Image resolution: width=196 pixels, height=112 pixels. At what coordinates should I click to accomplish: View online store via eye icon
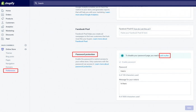[x=26, y=49]
